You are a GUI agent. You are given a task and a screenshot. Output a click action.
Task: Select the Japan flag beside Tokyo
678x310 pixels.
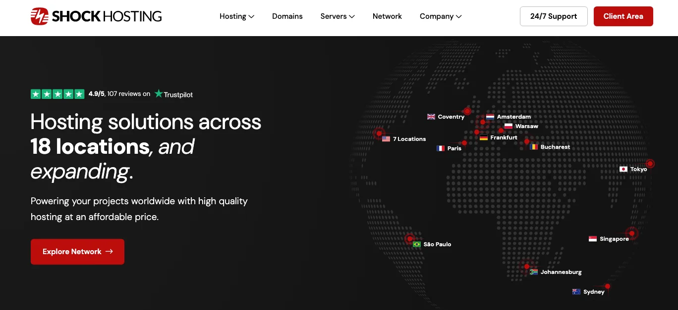point(623,169)
